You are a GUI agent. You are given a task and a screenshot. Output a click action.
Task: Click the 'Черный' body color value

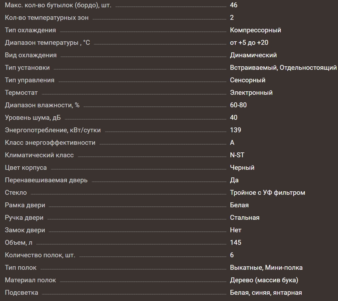click(x=242, y=168)
